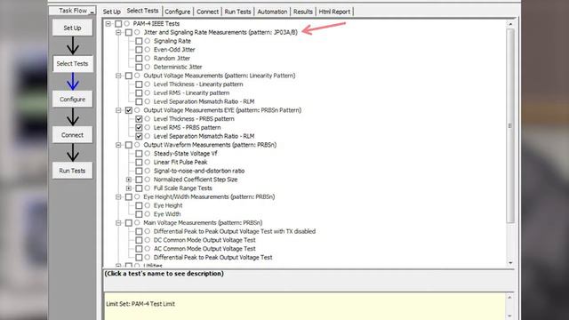Click the test tree scroll down arrow
This screenshot has height=320, width=569.
(510, 263)
